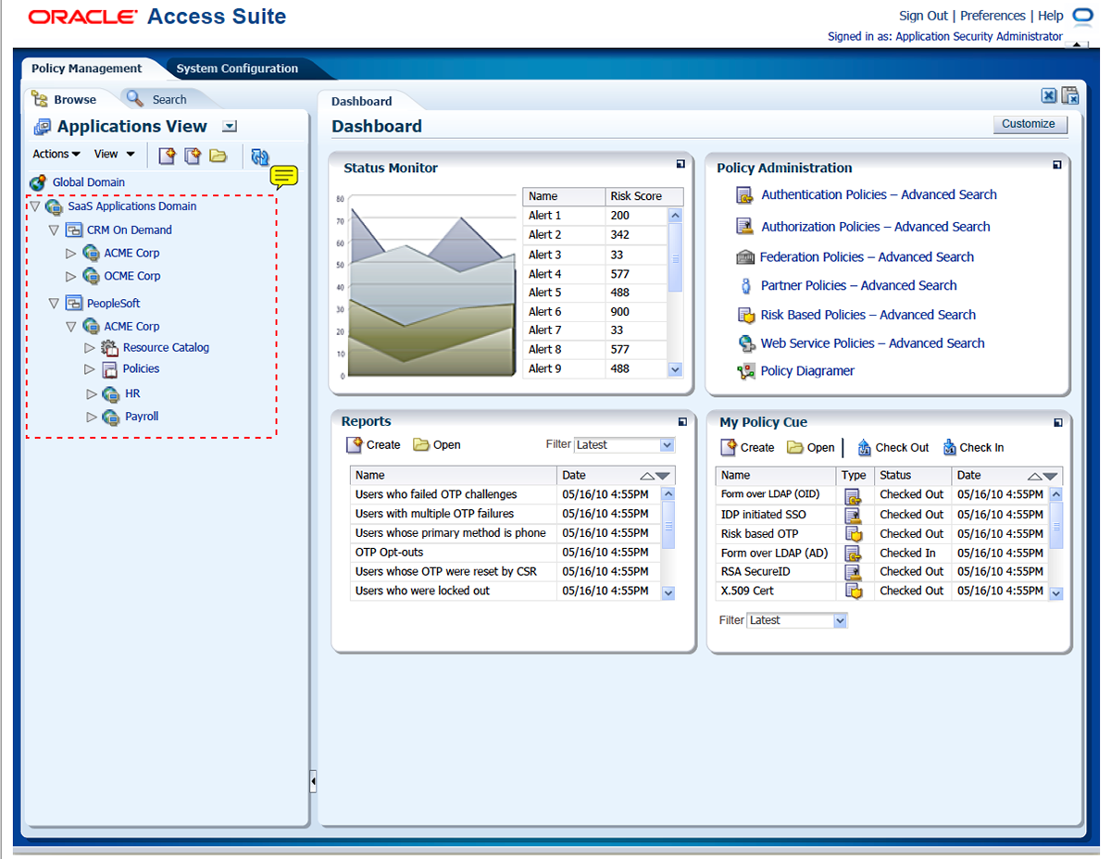Maximize the My Policy Cue panel

click(1057, 423)
